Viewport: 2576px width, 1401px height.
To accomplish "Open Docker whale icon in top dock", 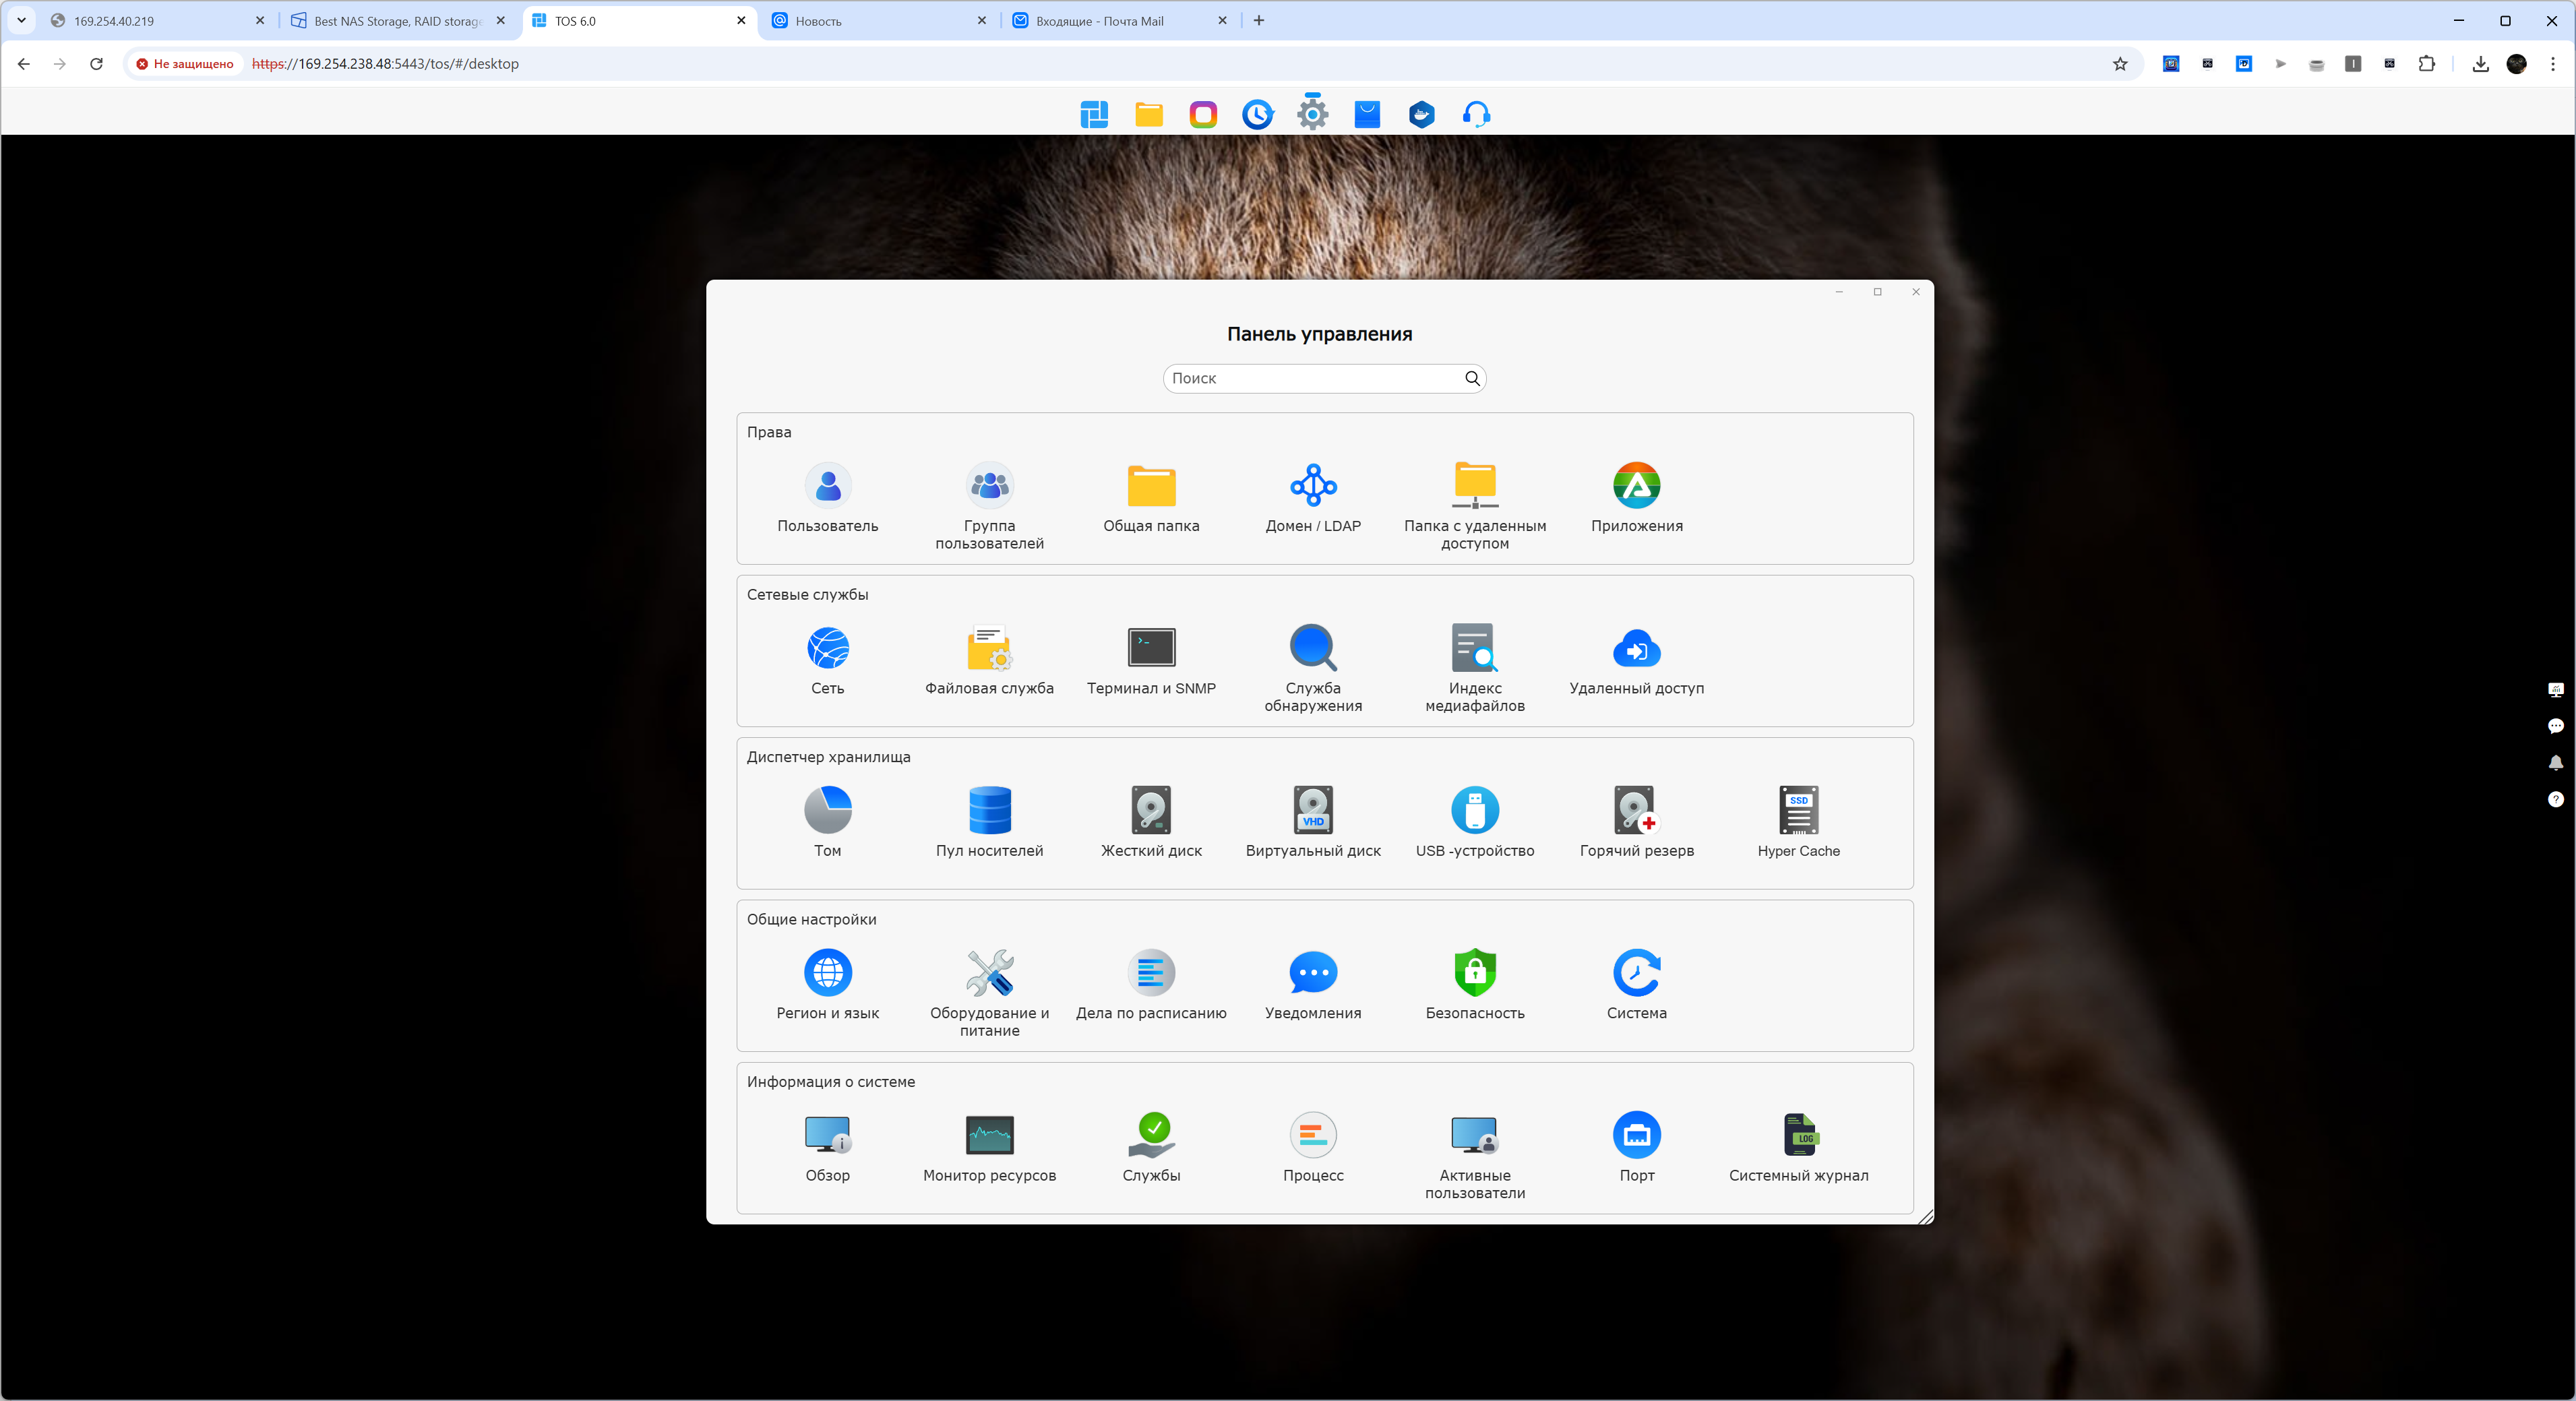I will click(x=1421, y=114).
